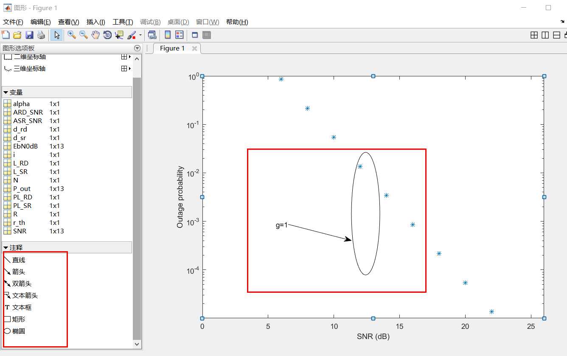This screenshot has height=356, width=567.
Task: Toggle the Edit Plot arrow tool
Action: coord(56,35)
